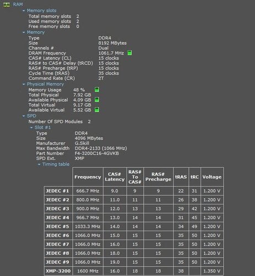Click the CAS# Latency column header
Screen dimensions: 255x276
tap(115, 177)
